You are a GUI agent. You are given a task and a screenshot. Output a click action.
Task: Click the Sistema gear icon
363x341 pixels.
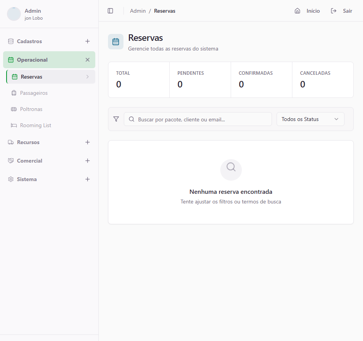tap(11, 179)
